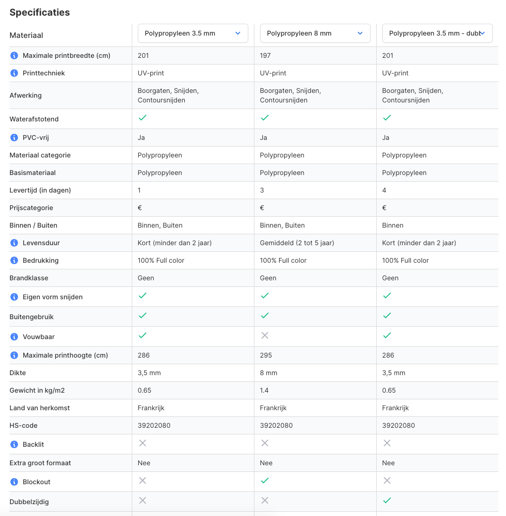Click green Blockout checkmark for 8 mm
Image resolution: width=506 pixels, height=516 pixels.
pos(265,480)
